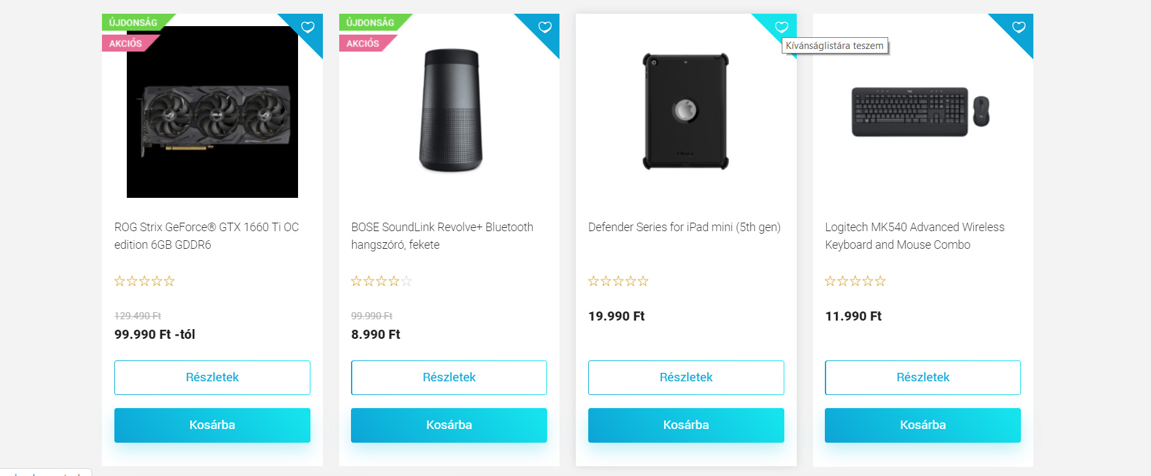
Task: Click star rating under BOSE SoundLink speaker
Action: coord(382,281)
